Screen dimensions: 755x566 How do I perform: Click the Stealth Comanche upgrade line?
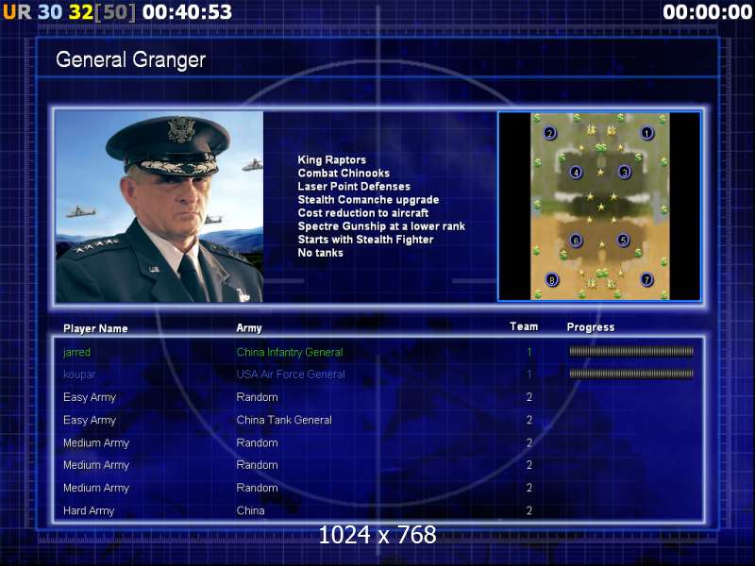(368, 199)
